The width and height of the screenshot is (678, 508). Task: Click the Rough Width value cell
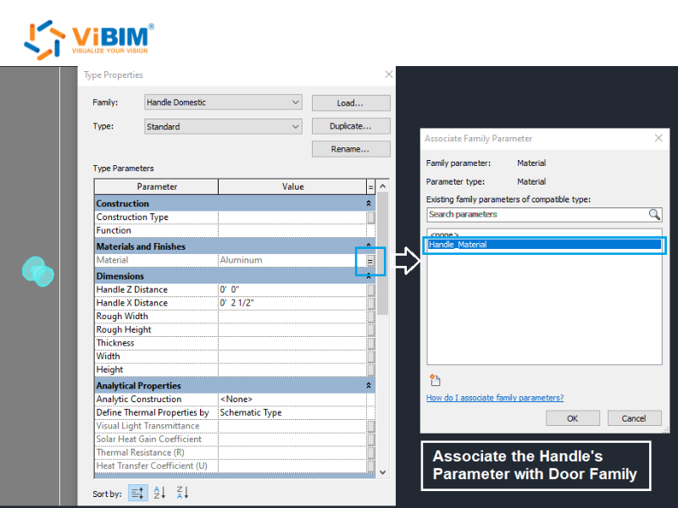(x=292, y=317)
